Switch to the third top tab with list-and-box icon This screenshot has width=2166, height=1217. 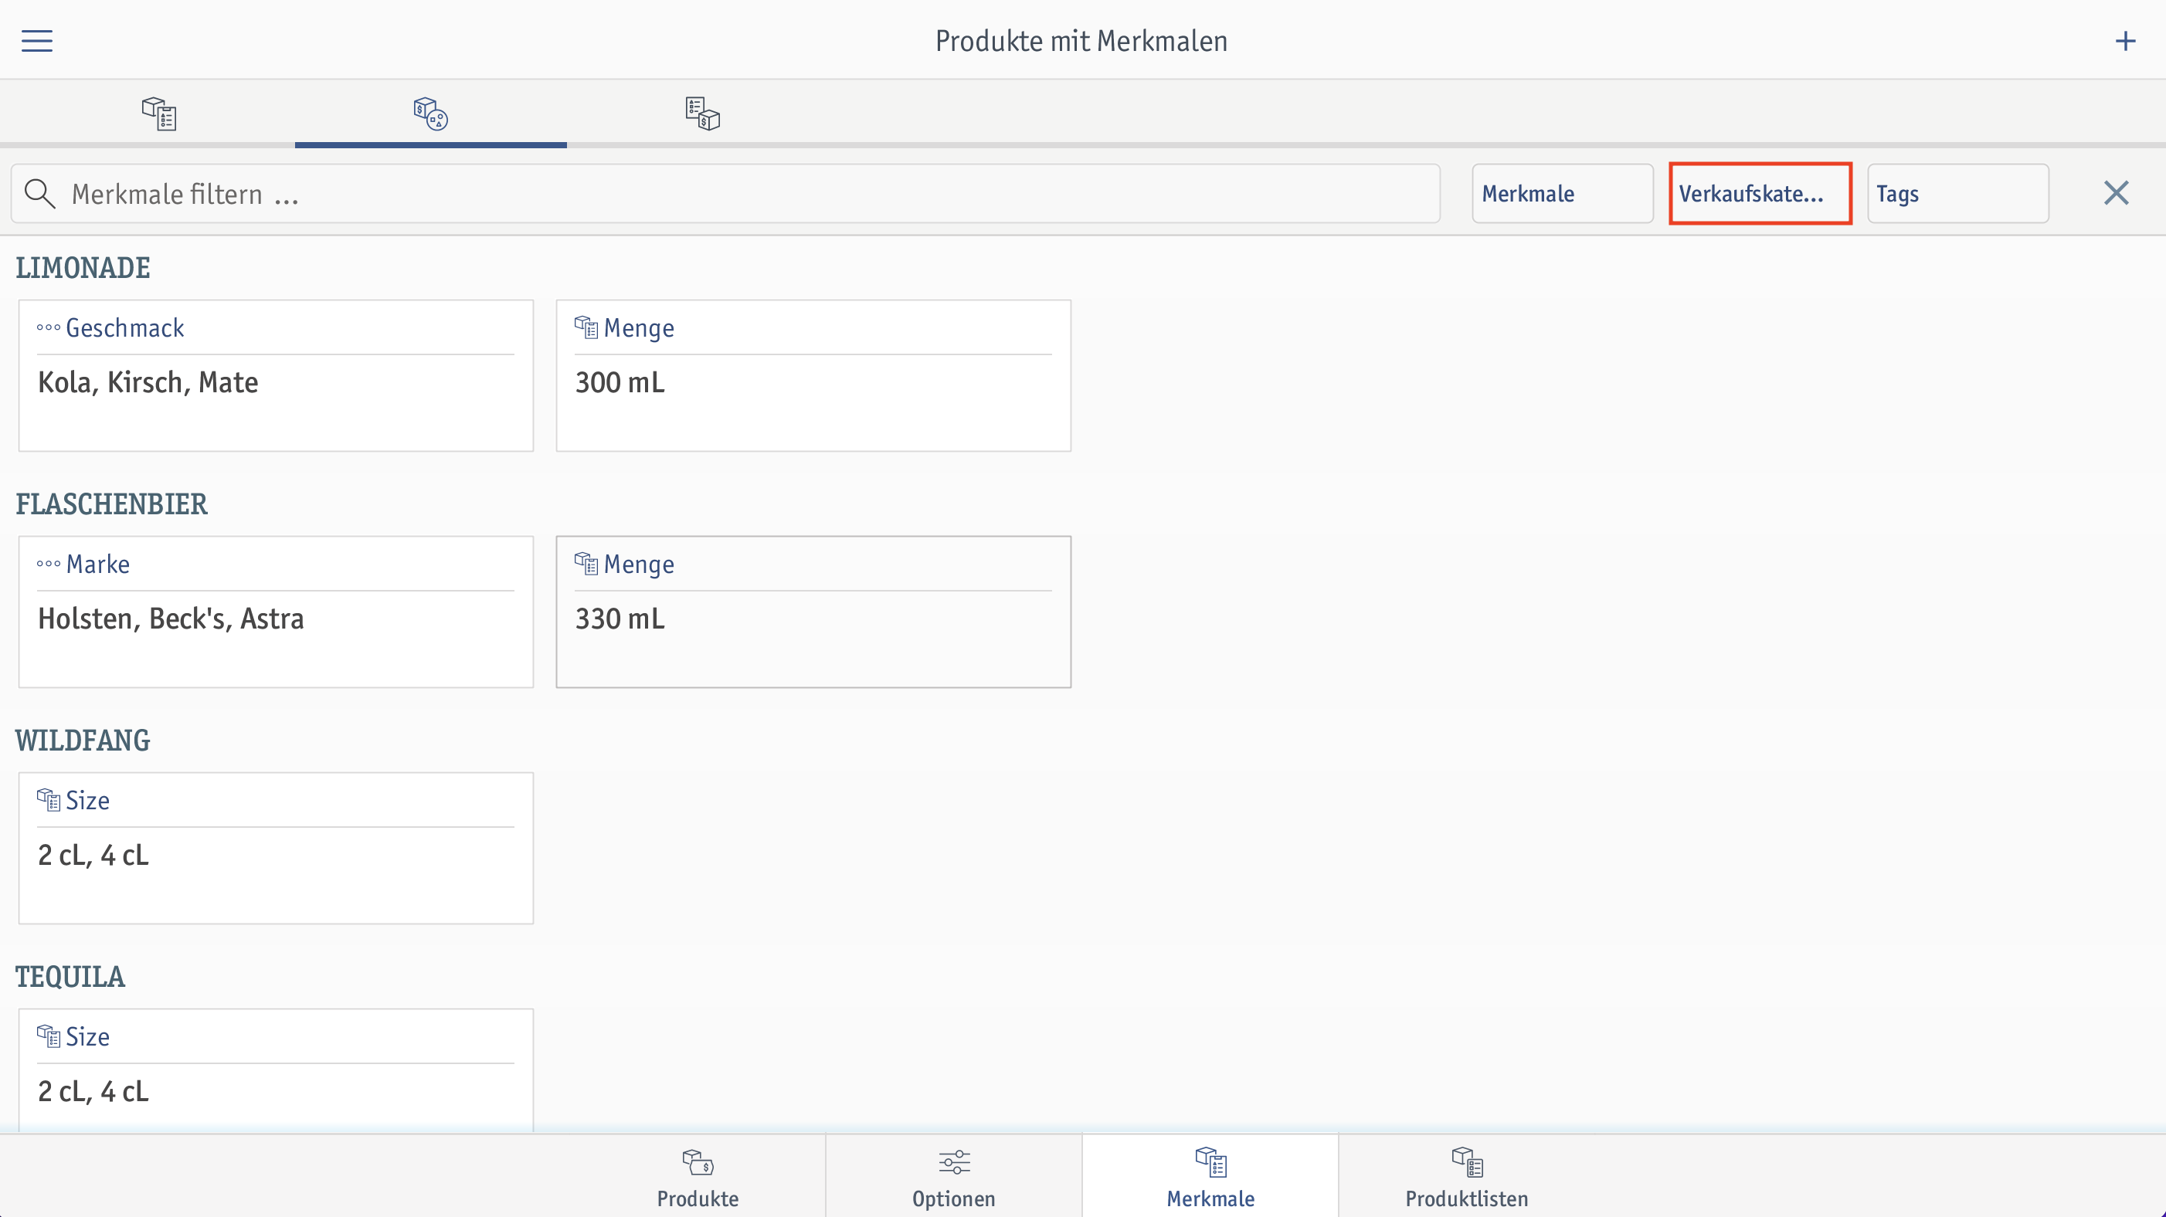pyautogui.click(x=702, y=113)
